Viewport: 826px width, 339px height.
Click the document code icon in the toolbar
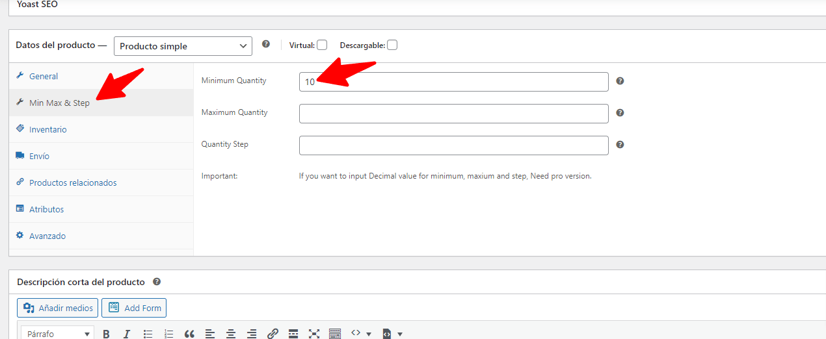pos(387,334)
